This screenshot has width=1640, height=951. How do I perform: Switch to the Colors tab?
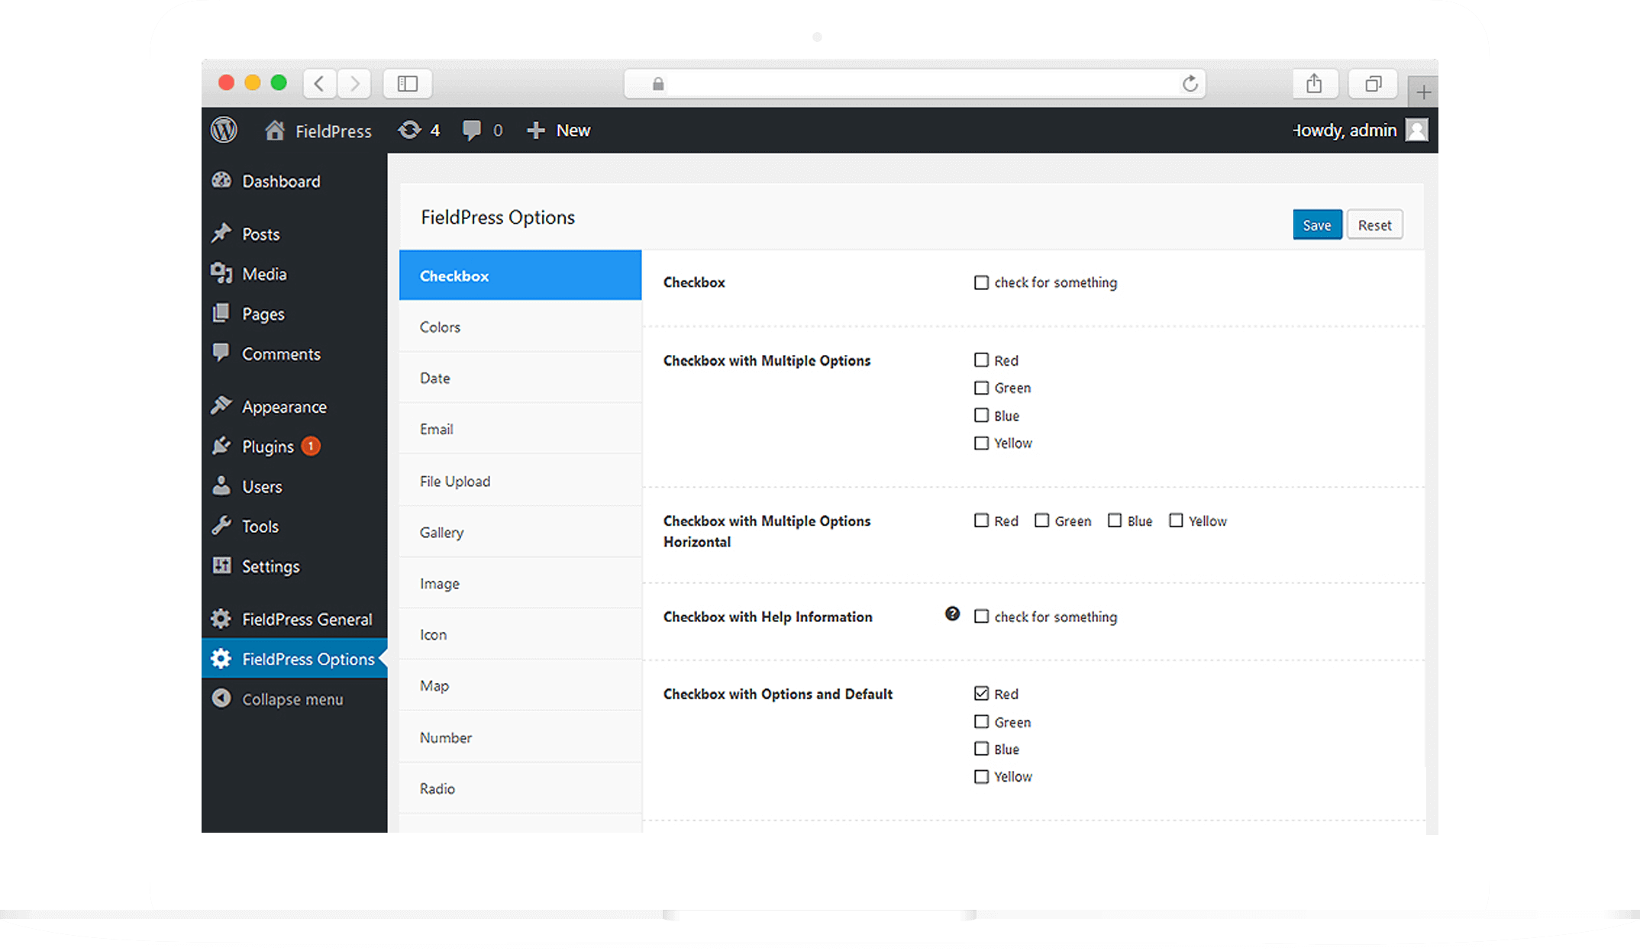click(x=520, y=327)
